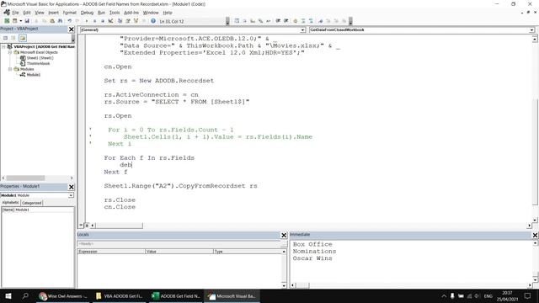Image resolution: width=539 pixels, height=303 pixels.
Task: Open the Object Browser toolbar icon
Action: click(136, 21)
